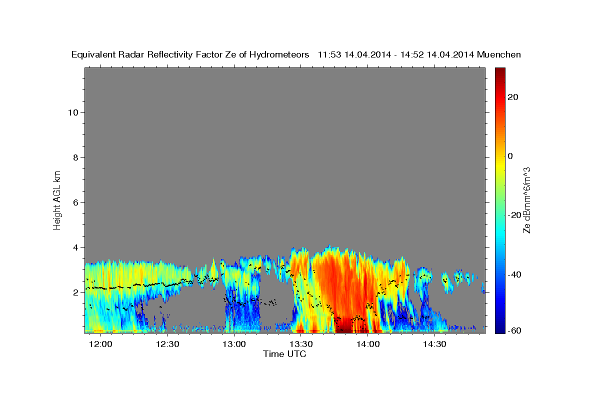The width and height of the screenshot is (600, 400).
Task: Click the 'Ze dBmm^6/m^3' colorbar title
Action: pyautogui.click(x=526, y=199)
